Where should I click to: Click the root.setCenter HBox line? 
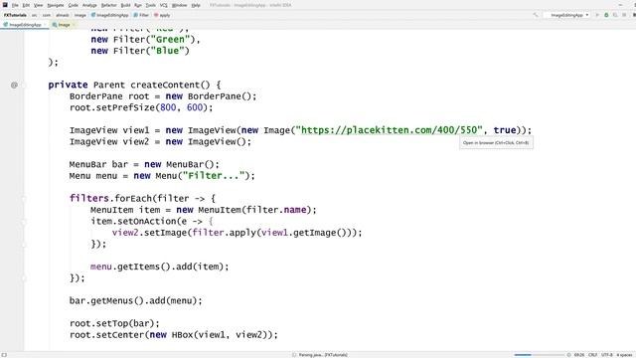(x=174, y=335)
